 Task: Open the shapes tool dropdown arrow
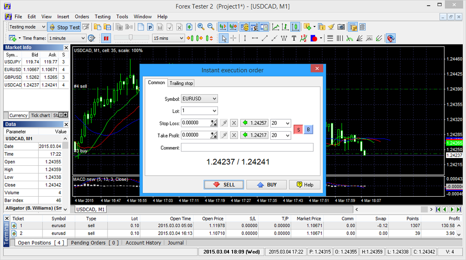pos(321,38)
